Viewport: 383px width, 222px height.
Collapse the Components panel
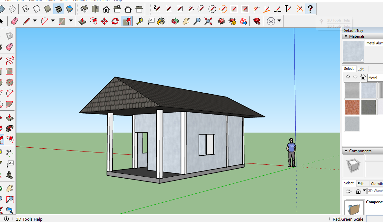coord(346,151)
